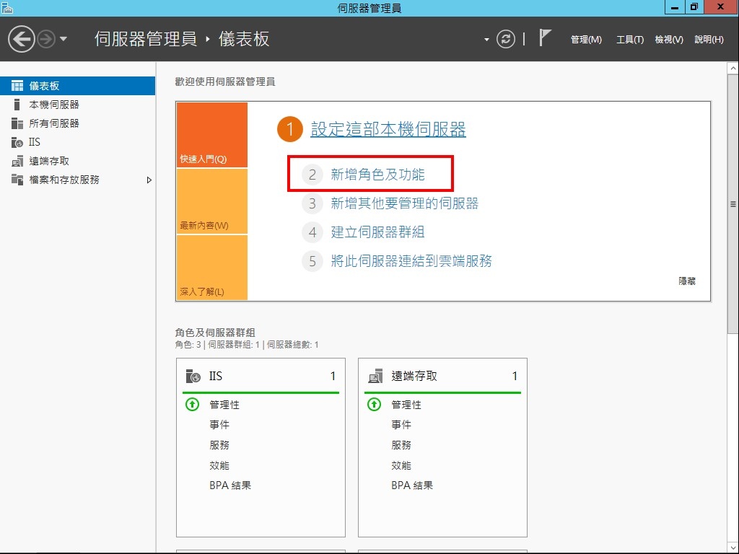739x554 pixels.
Task: Click the 本機伺服器 sidebar icon
Action: 17,105
